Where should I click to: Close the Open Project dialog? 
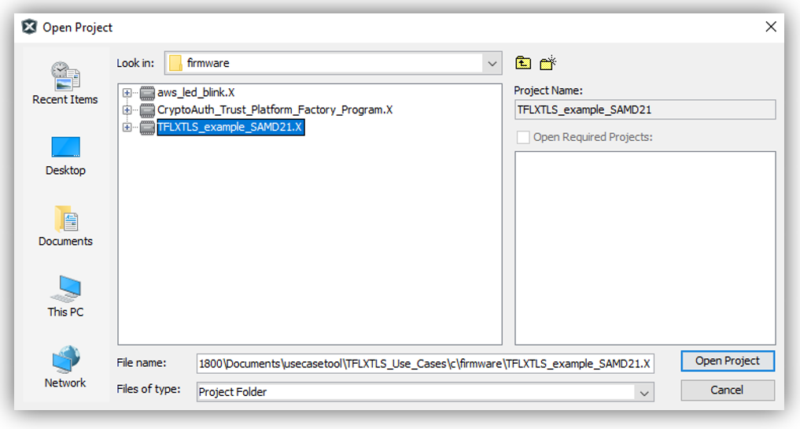pyautogui.click(x=771, y=27)
